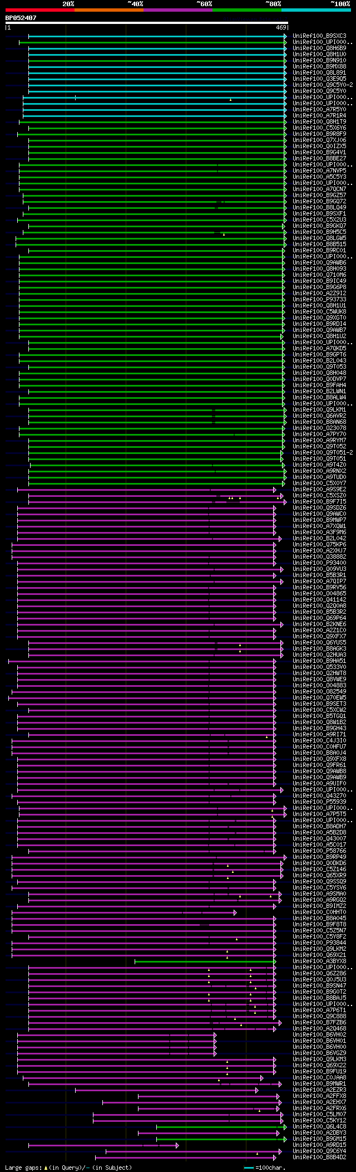356x1172 pixels.
Task: Select label UniRef100_A9S9E2
Action: coord(319,490)
